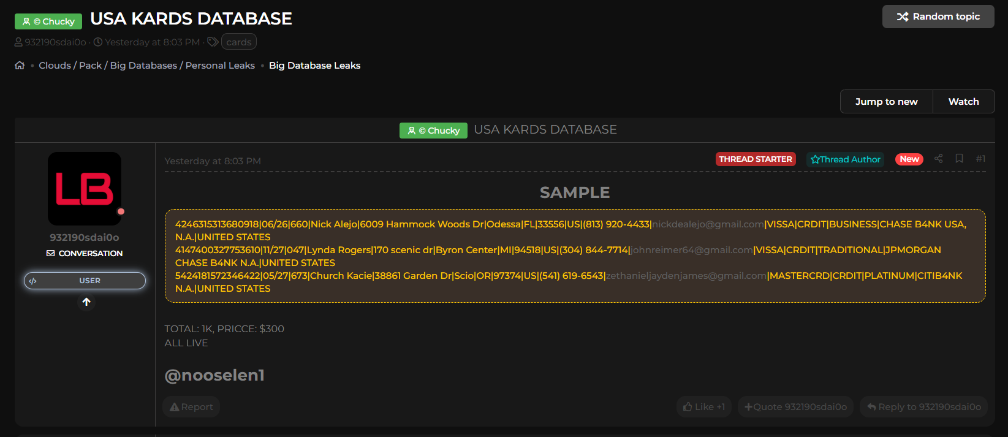Go to Clouds / Pack / Big Databases breadcrumb
1008x437 pixels.
pos(146,66)
